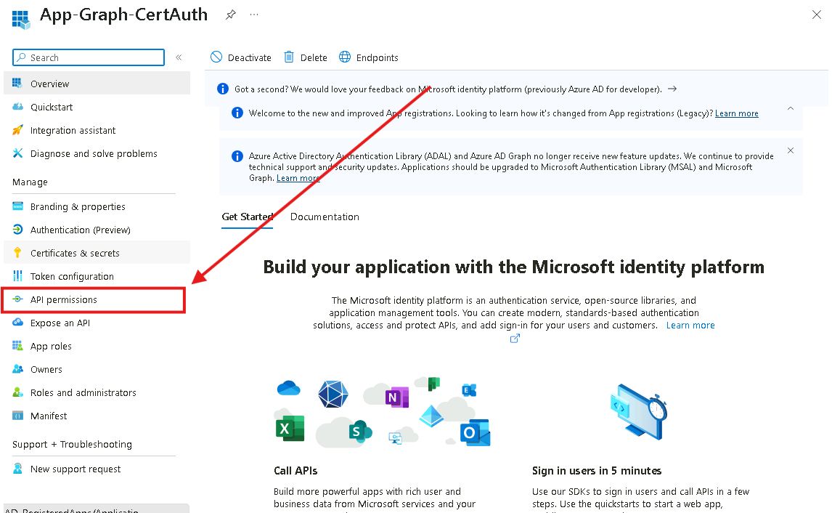The height and width of the screenshot is (513, 832).
Task: Click the Expose an API cloud icon
Action: (x=17, y=323)
